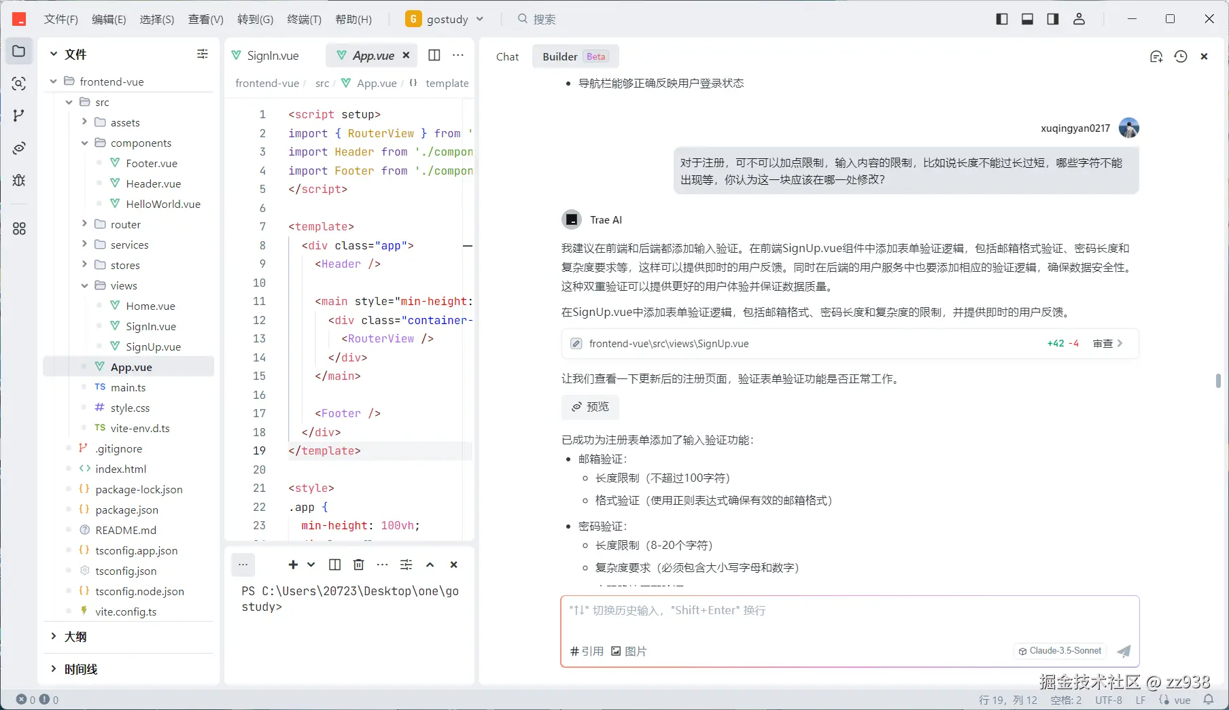Show errors and warnings count

point(37,699)
